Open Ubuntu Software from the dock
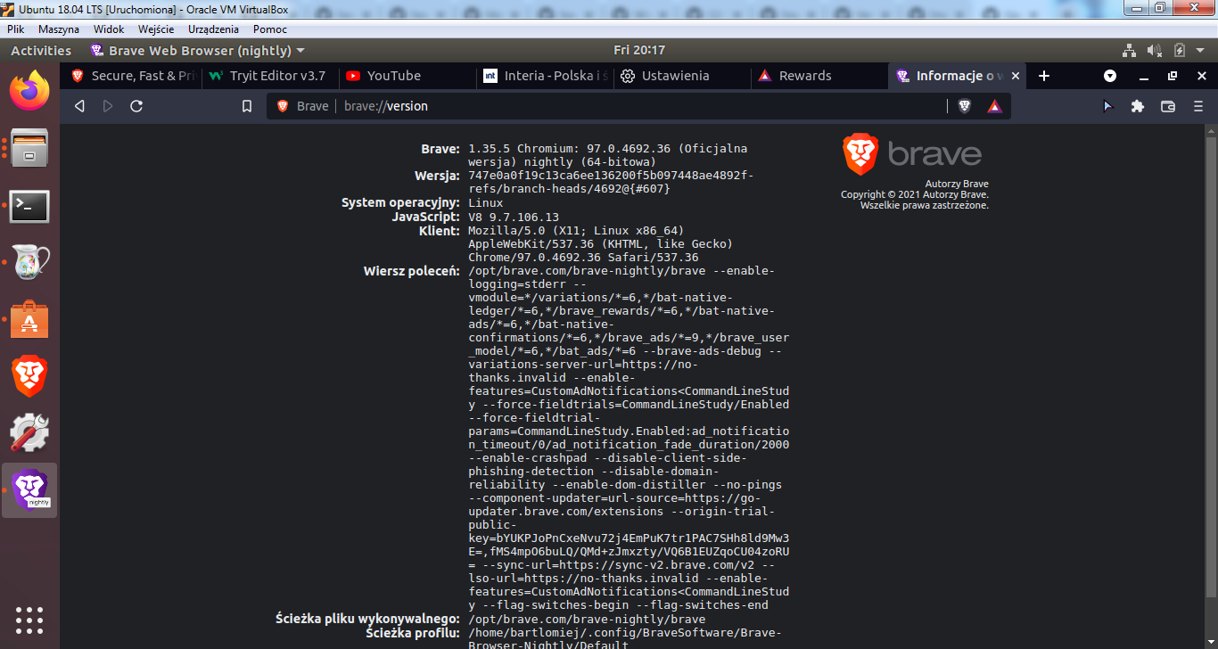 click(x=29, y=319)
